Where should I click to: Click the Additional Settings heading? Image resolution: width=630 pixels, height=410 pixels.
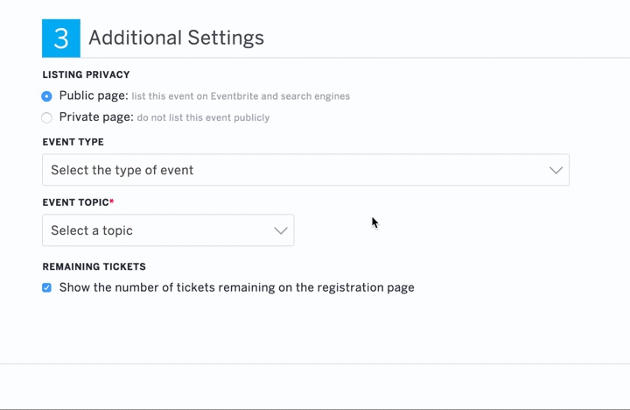pos(176,38)
